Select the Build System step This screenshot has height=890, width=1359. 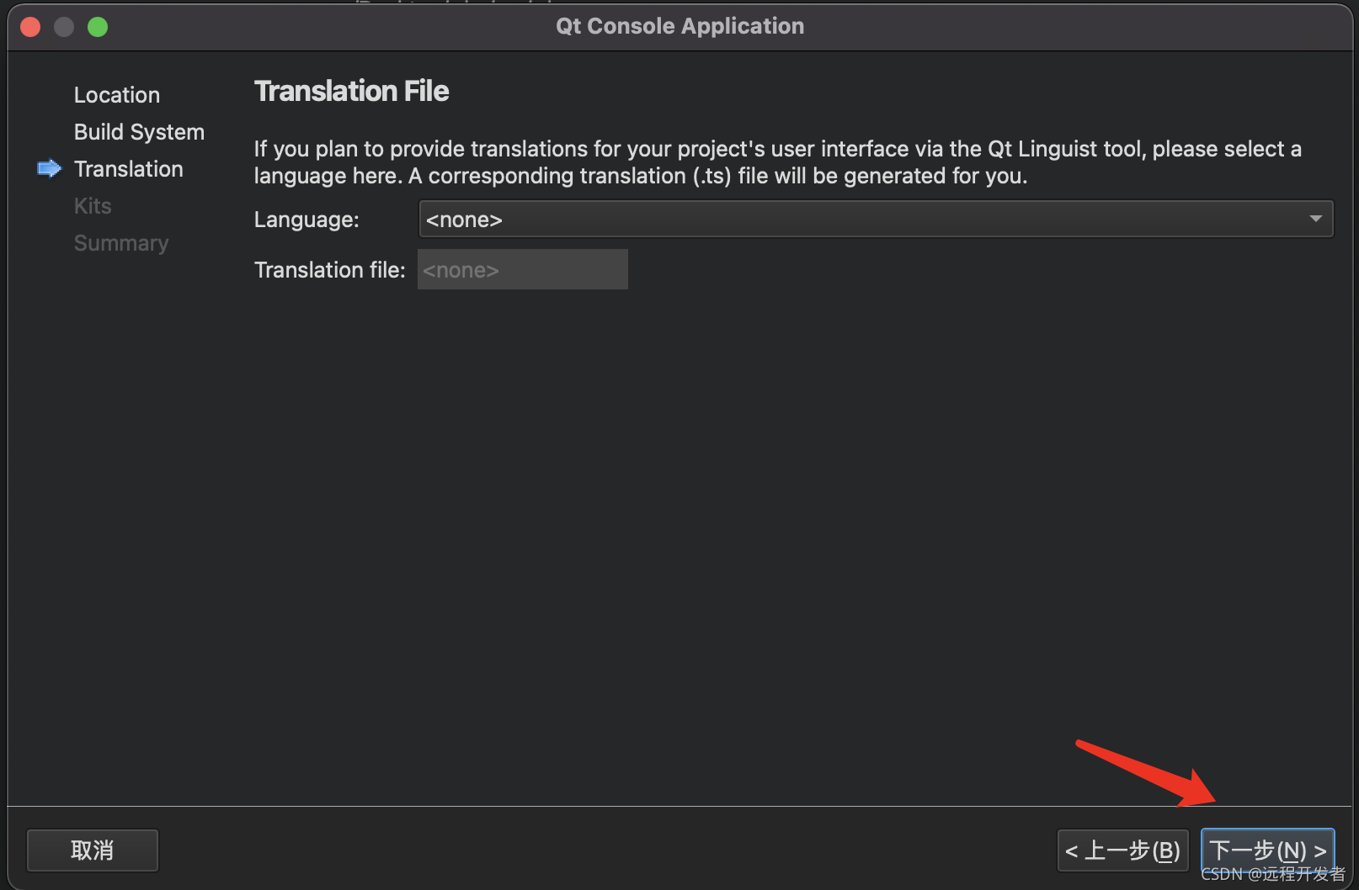139,132
